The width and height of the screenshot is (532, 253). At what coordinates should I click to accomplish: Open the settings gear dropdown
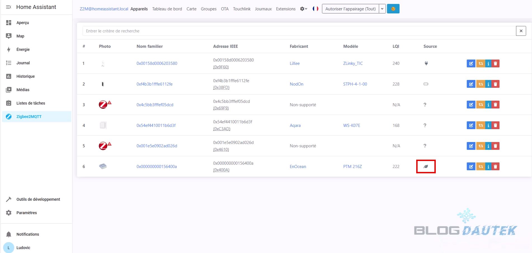click(x=303, y=9)
